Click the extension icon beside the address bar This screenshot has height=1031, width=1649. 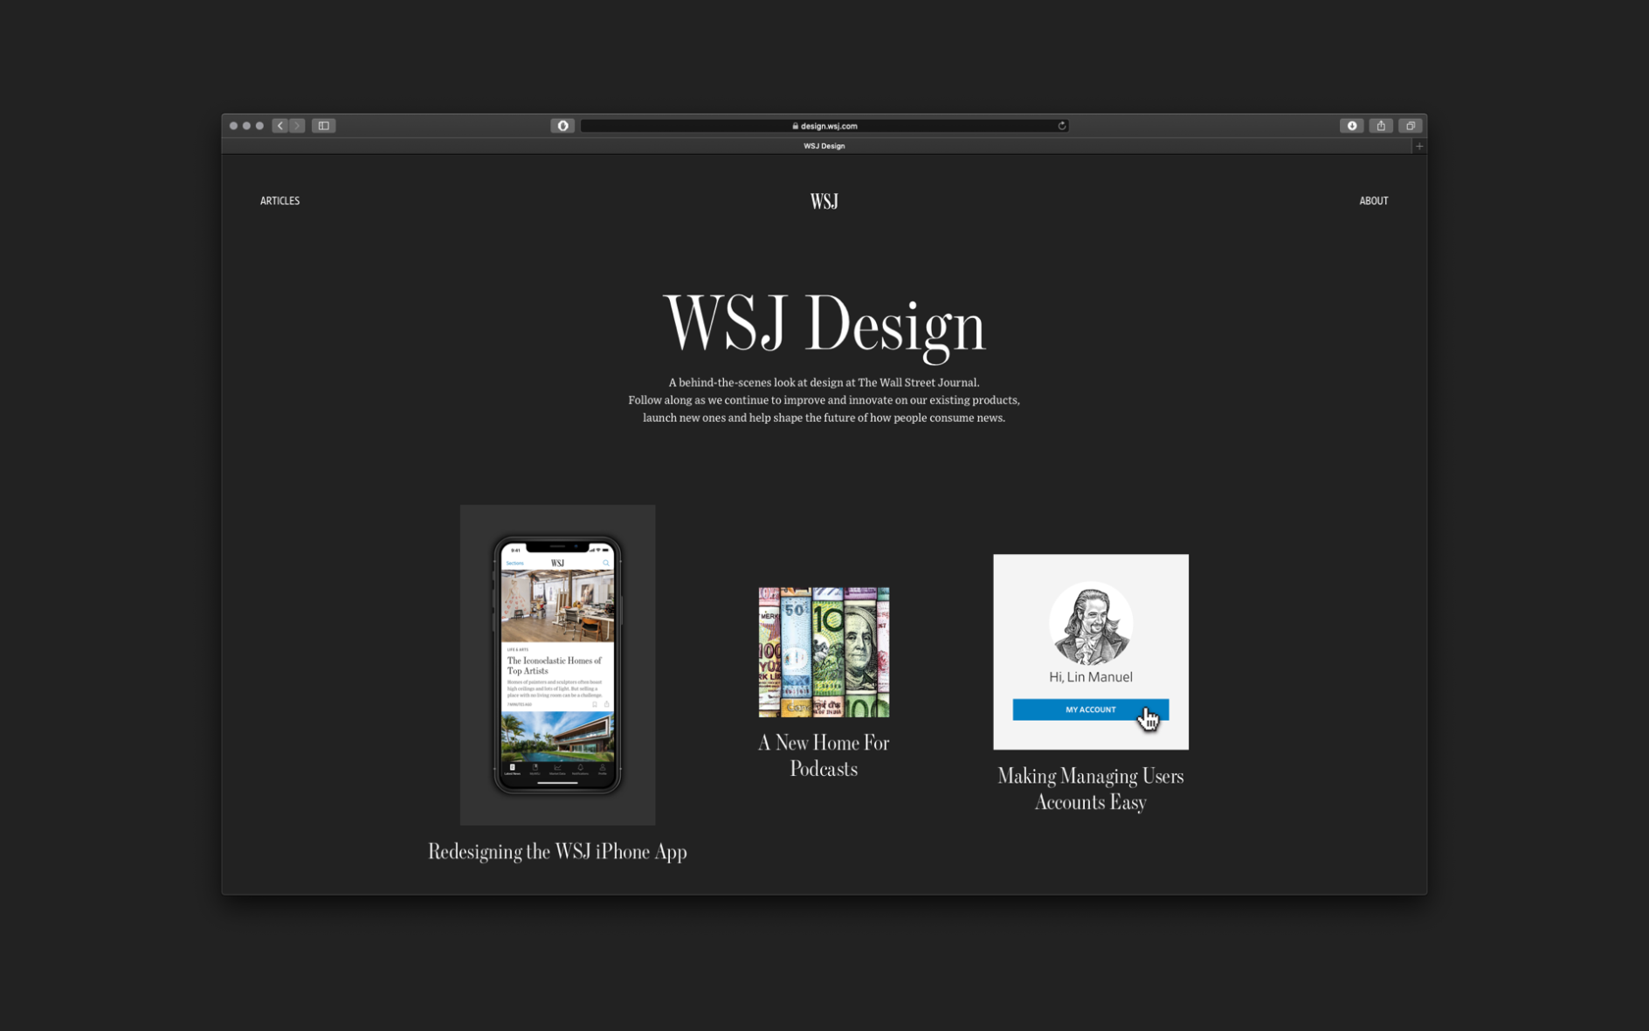(x=562, y=125)
